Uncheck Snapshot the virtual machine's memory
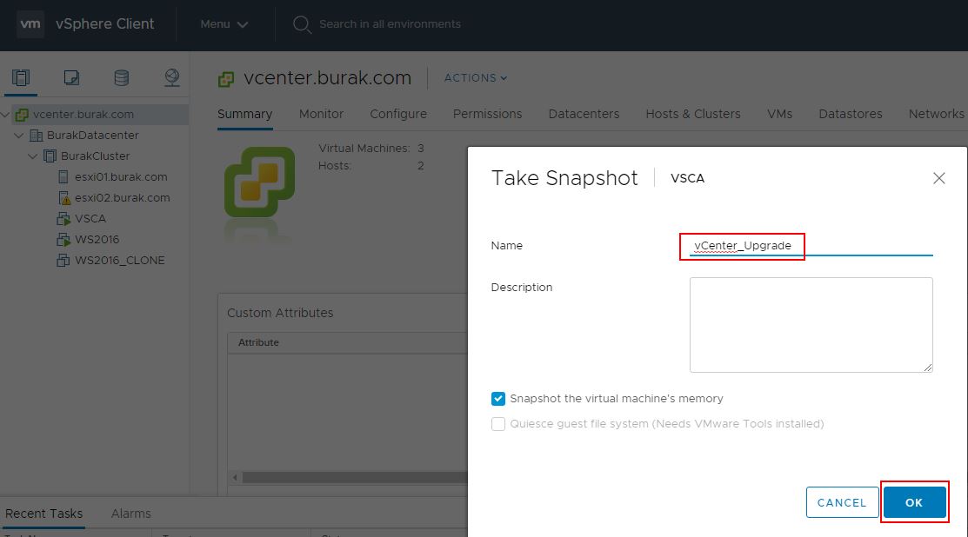The image size is (968, 537). click(498, 399)
